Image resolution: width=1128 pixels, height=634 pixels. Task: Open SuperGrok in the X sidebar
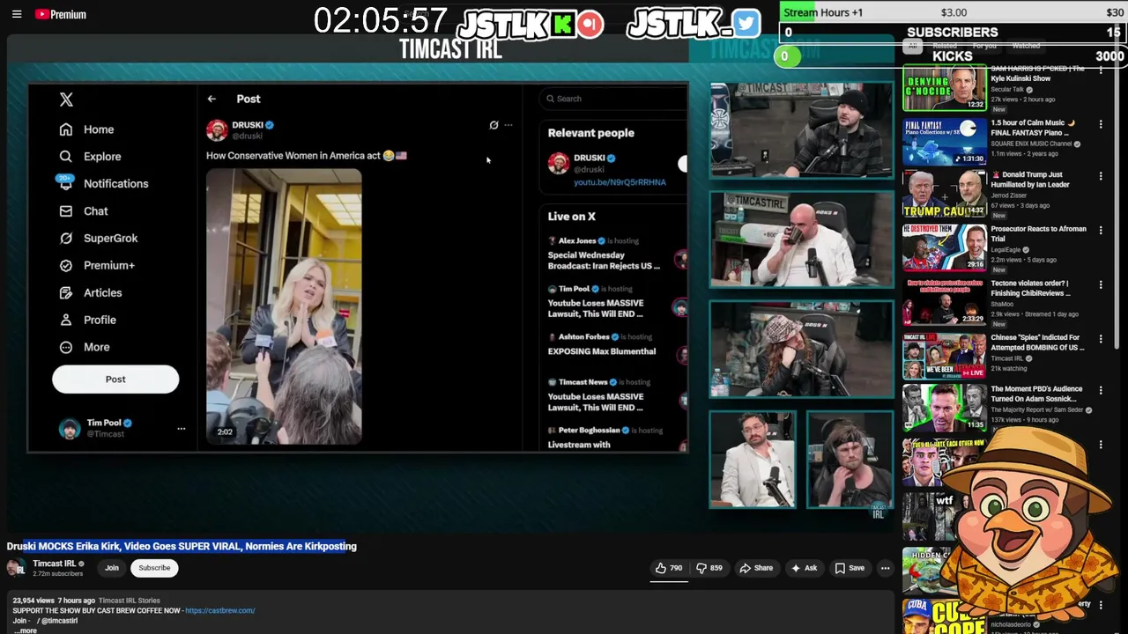coord(98,239)
